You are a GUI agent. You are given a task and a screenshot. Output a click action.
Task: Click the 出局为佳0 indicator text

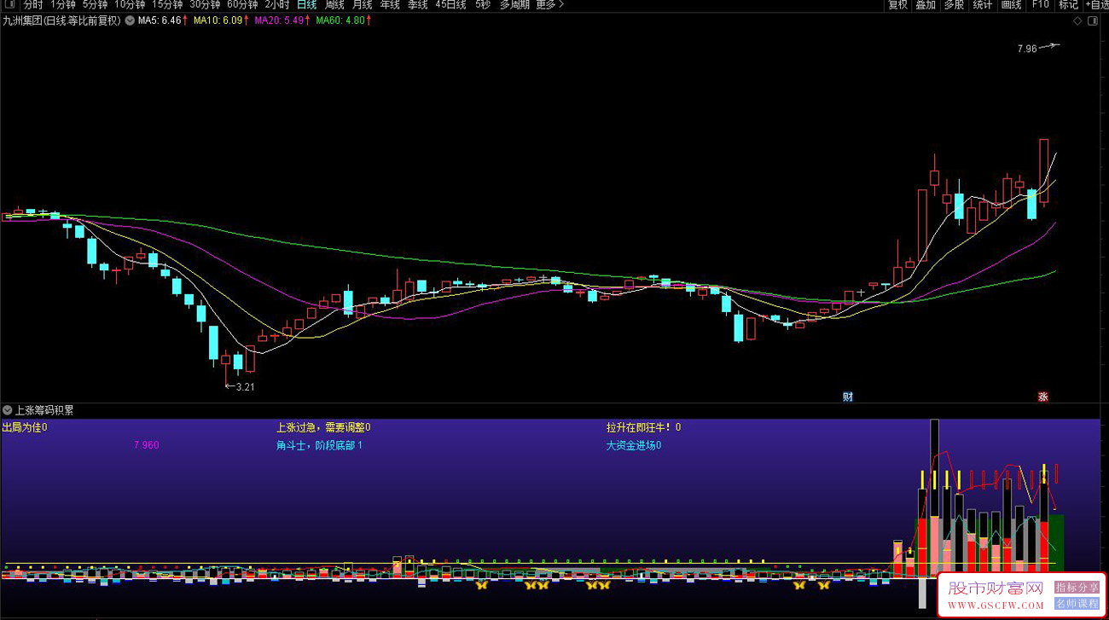(25, 427)
